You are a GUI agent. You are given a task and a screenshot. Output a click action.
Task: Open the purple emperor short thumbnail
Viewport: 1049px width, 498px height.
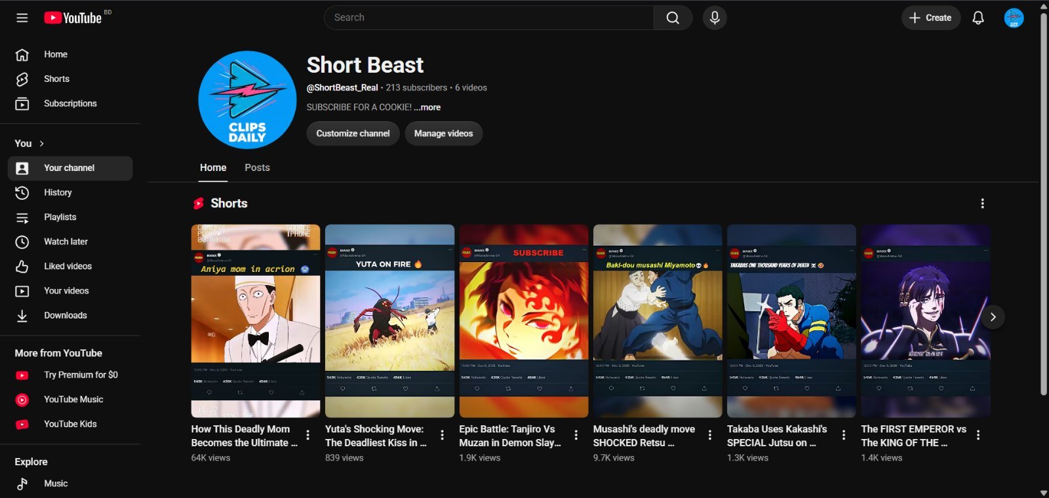926,321
